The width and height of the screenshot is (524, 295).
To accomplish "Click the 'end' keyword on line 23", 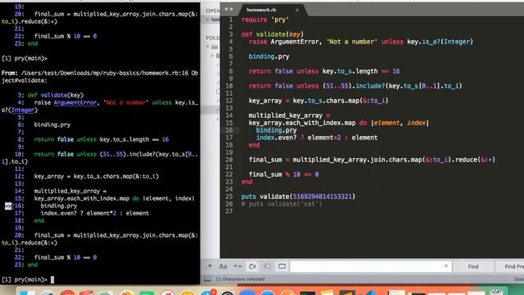I will coord(247,182).
